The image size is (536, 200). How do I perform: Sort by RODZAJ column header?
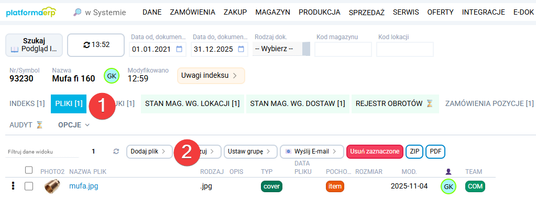[212, 172]
